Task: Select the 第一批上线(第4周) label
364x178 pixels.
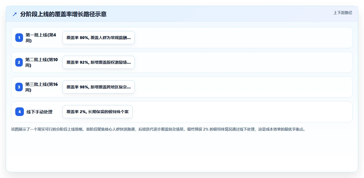Action: 41,38
